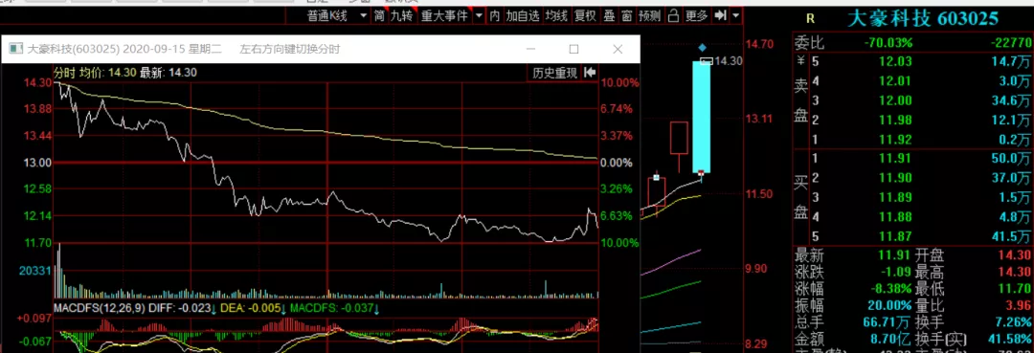Click the marker at the cyan candle's base
Screen dimensions: 1034x353
click(701, 172)
